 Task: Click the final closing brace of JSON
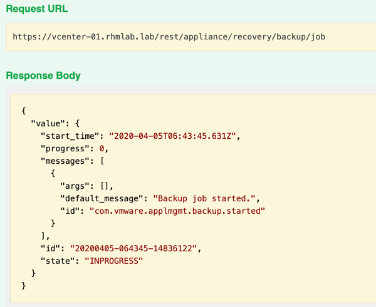click(24, 286)
